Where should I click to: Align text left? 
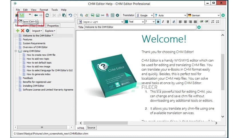(x=180, y=22)
